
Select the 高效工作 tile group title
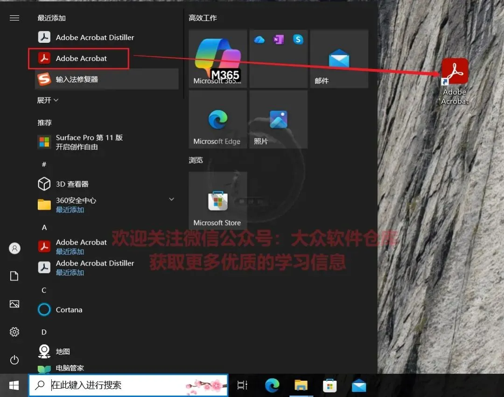[203, 18]
